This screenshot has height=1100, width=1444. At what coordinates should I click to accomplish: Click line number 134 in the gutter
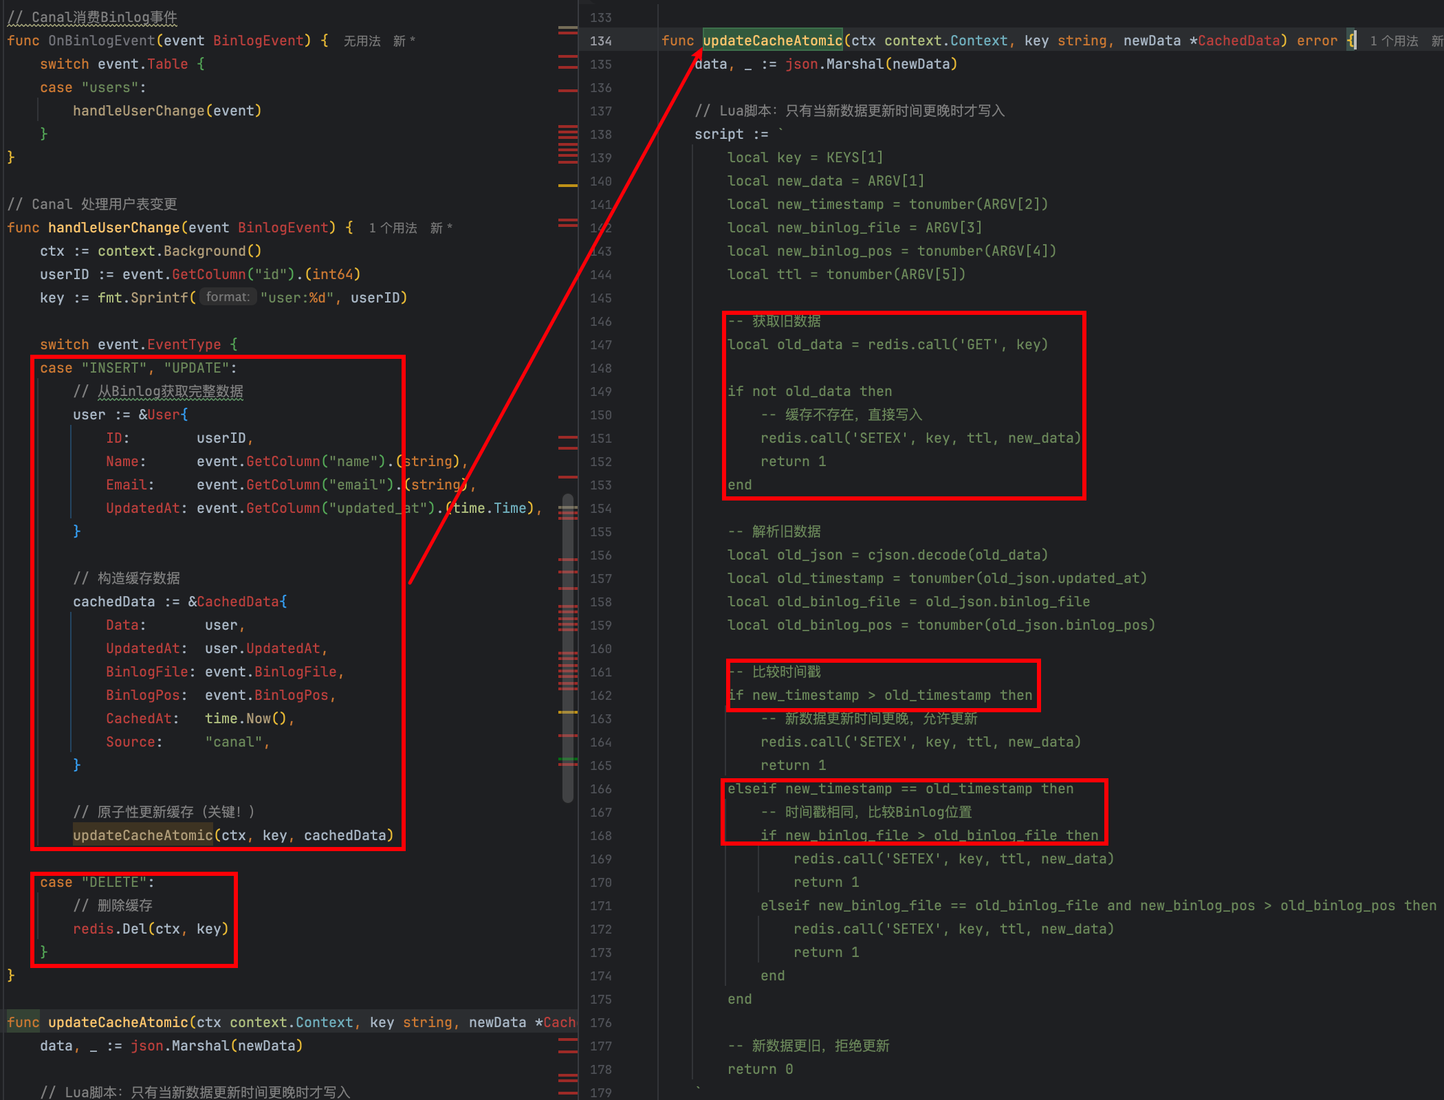pyautogui.click(x=600, y=41)
